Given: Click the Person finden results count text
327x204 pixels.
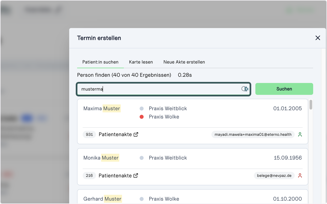Looking at the screenshot, I should click(124, 75).
